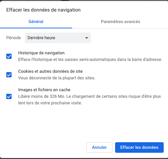The width and height of the screenshot is (168, 159).
Task: Click the Vous déconnecte de la plupart des sites text
Action: pos(57,78)
